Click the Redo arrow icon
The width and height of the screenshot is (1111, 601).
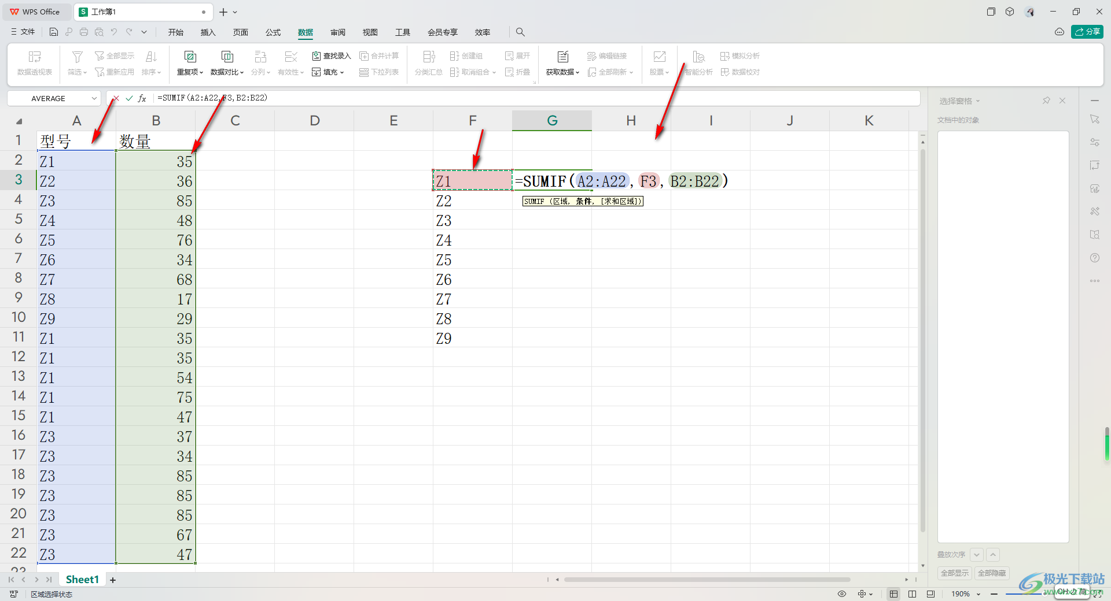click(x=129, y=32)
